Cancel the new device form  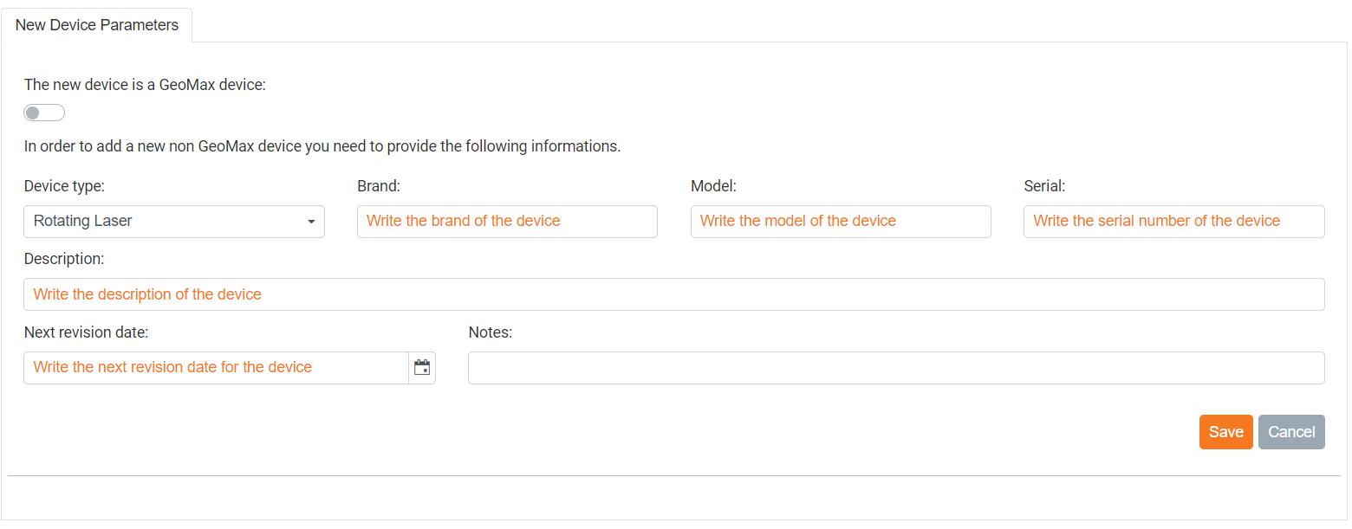[x=1290, y=432]
